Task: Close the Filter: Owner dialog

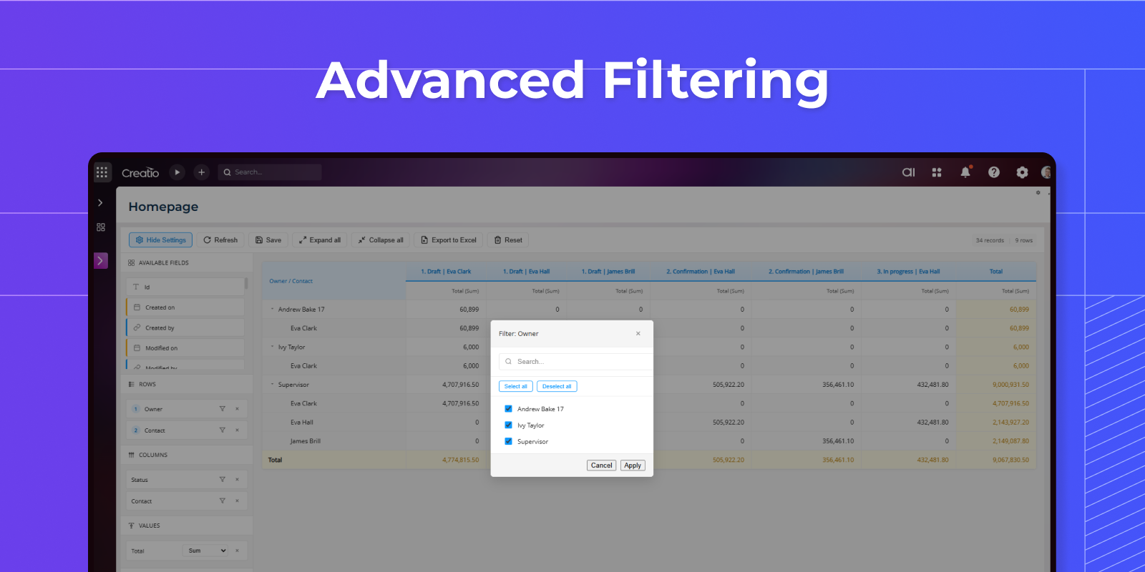Action: pos(638,334)
